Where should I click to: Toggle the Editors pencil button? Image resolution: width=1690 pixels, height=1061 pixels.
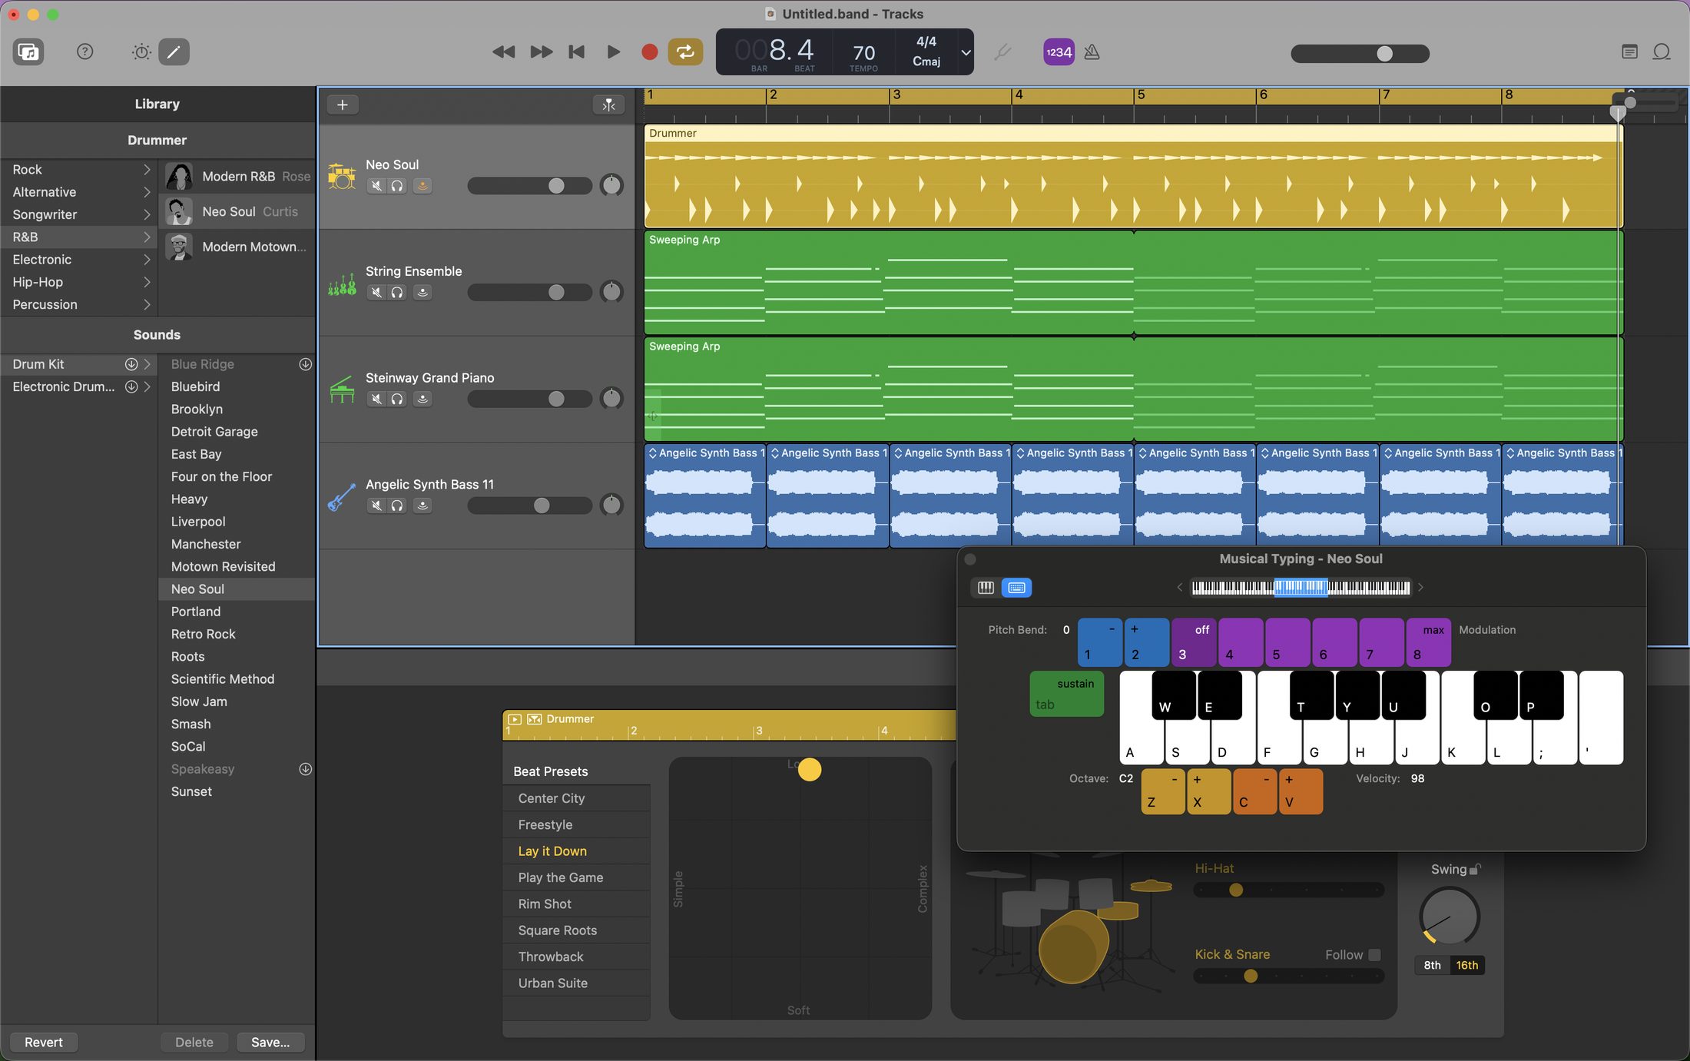point(174,52)
